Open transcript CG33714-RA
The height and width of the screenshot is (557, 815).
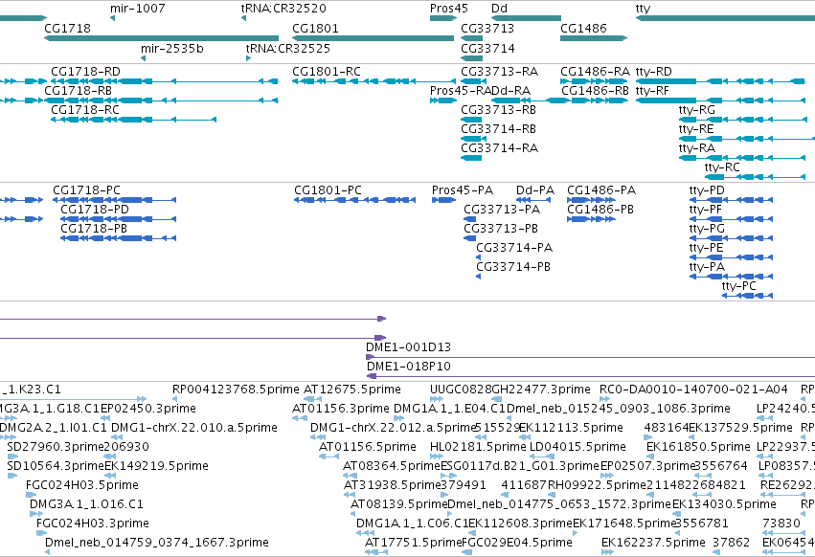pos(471,158)
